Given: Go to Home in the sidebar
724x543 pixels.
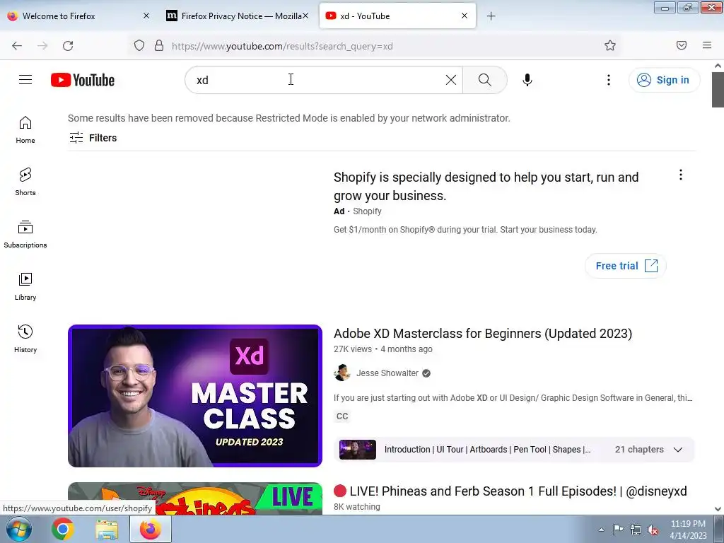Looking at the screenshot, I should click(x=25, y=130).
